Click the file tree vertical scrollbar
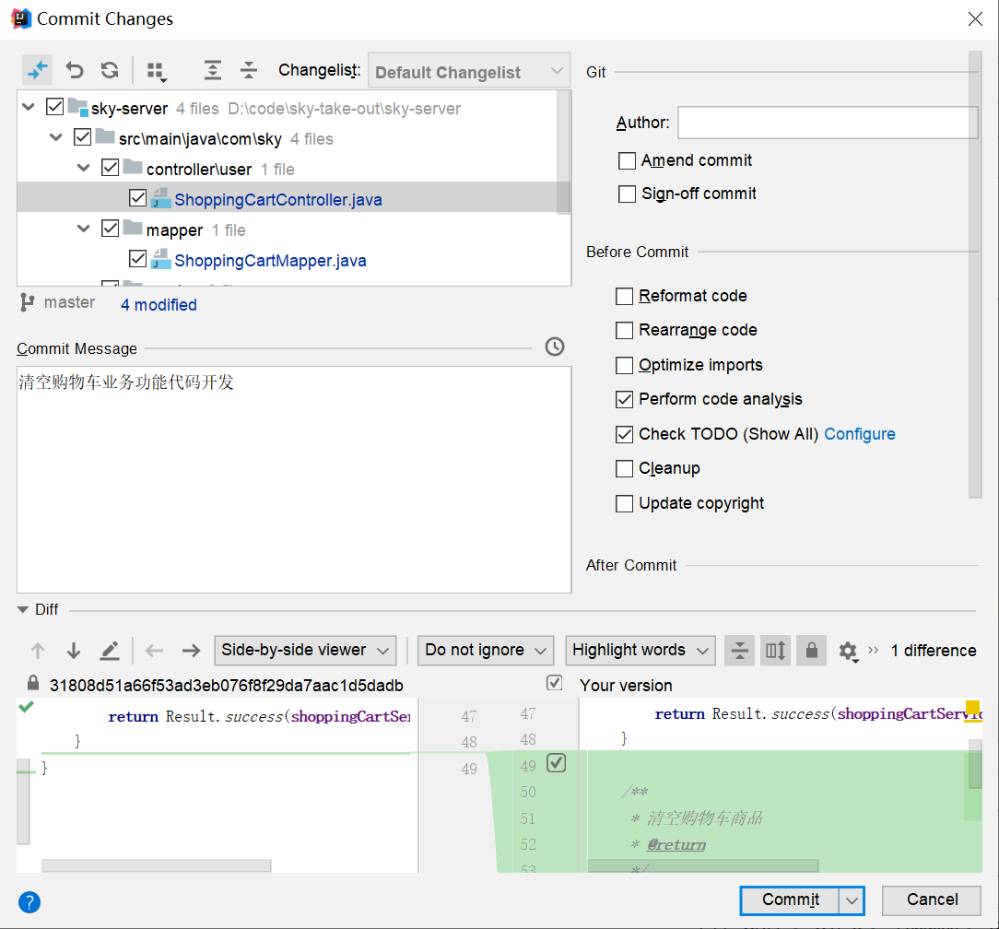The image size is (999, 929). tap(563, 153)
